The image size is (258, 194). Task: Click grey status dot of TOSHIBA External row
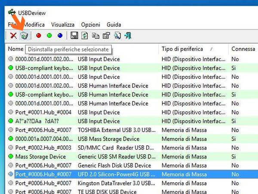(x=11, y=130)
